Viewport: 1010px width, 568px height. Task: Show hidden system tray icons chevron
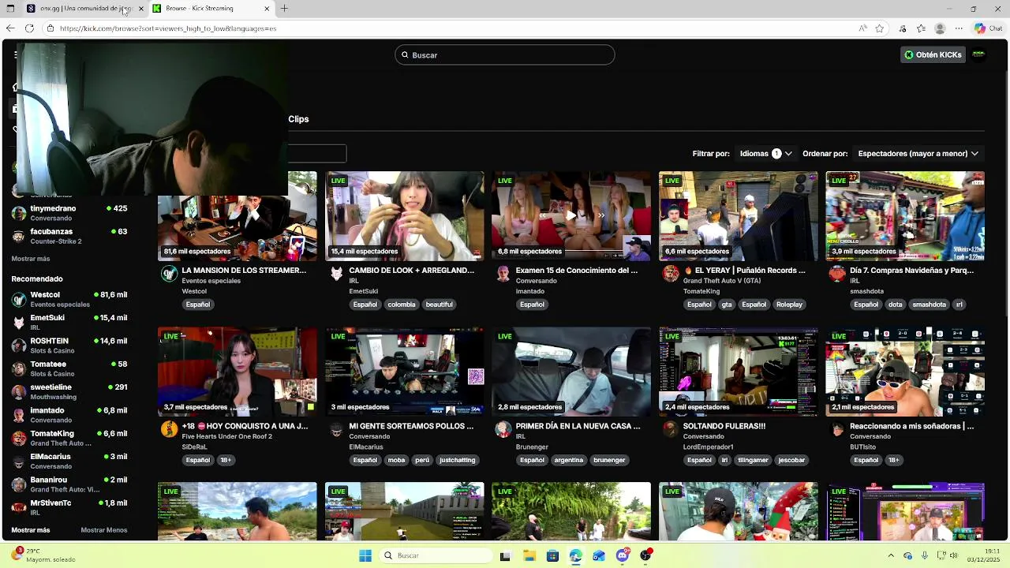click(891, 555)
